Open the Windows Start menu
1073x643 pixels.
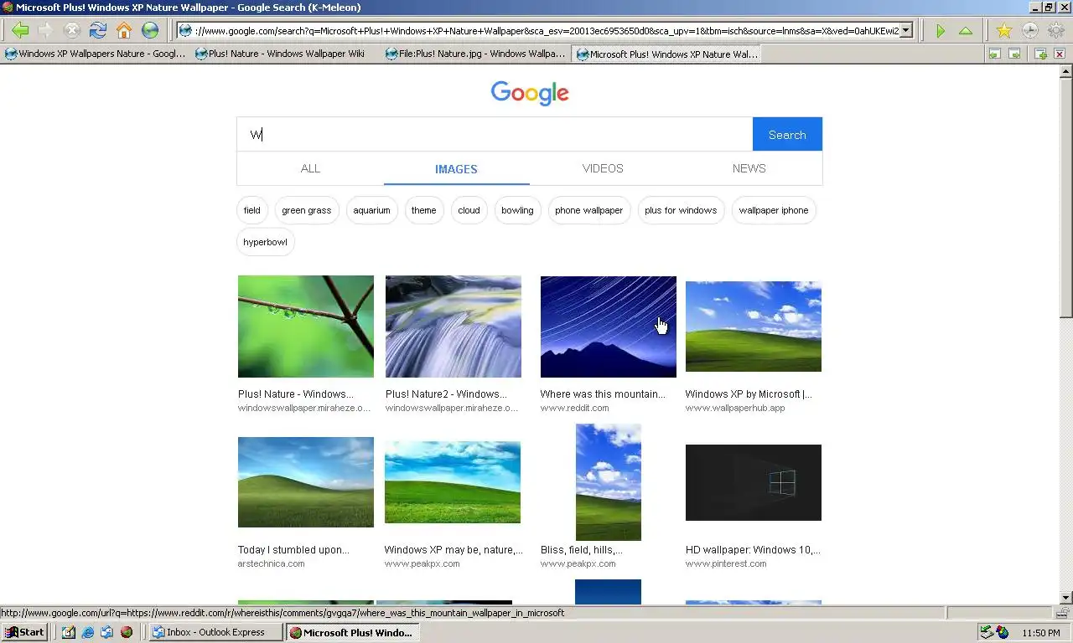click(24, 632)
